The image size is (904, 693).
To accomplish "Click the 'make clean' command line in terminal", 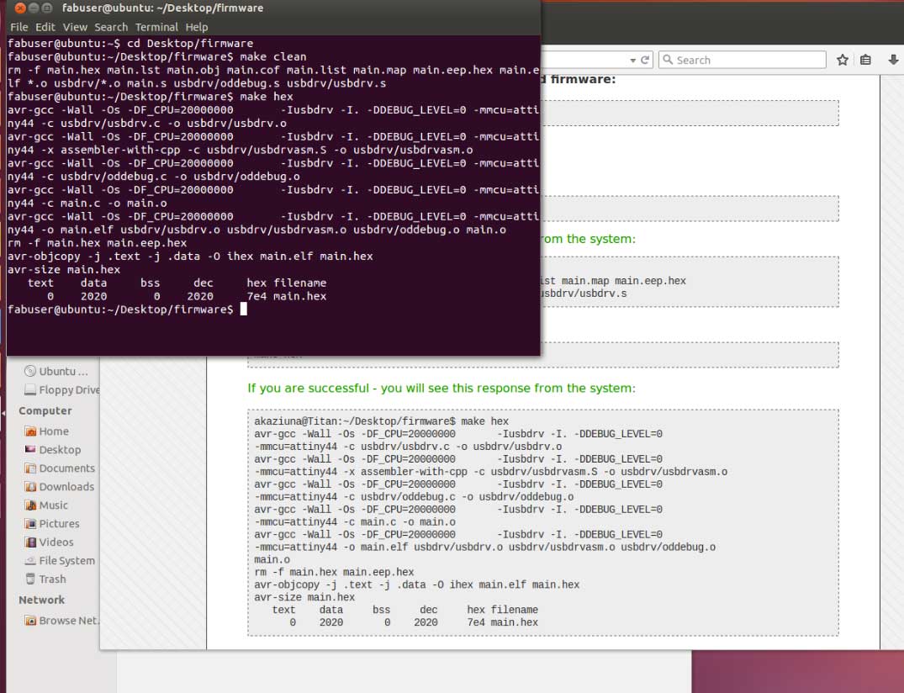I will [x=156, y=56].
